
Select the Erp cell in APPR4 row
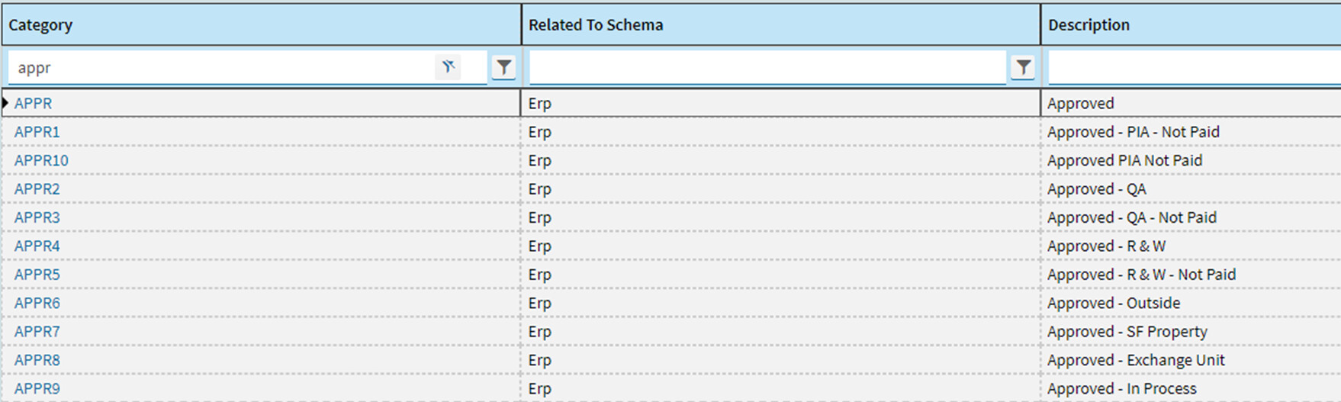tap(781, 246)
